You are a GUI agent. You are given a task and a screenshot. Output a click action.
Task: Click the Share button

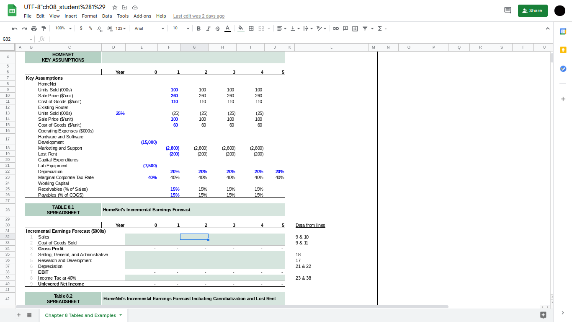[x=532, y=10]
